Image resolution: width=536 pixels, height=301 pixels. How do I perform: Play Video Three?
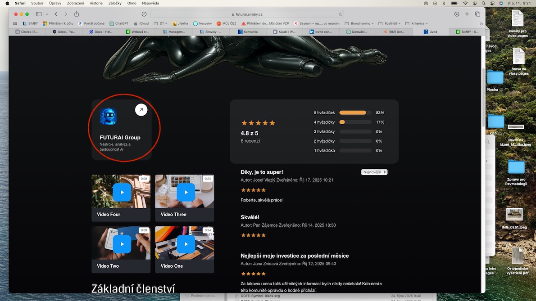point(186,193)
